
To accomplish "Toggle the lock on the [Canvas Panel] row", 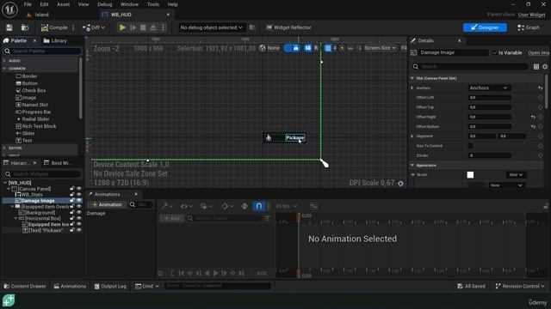I will point(72,189).
